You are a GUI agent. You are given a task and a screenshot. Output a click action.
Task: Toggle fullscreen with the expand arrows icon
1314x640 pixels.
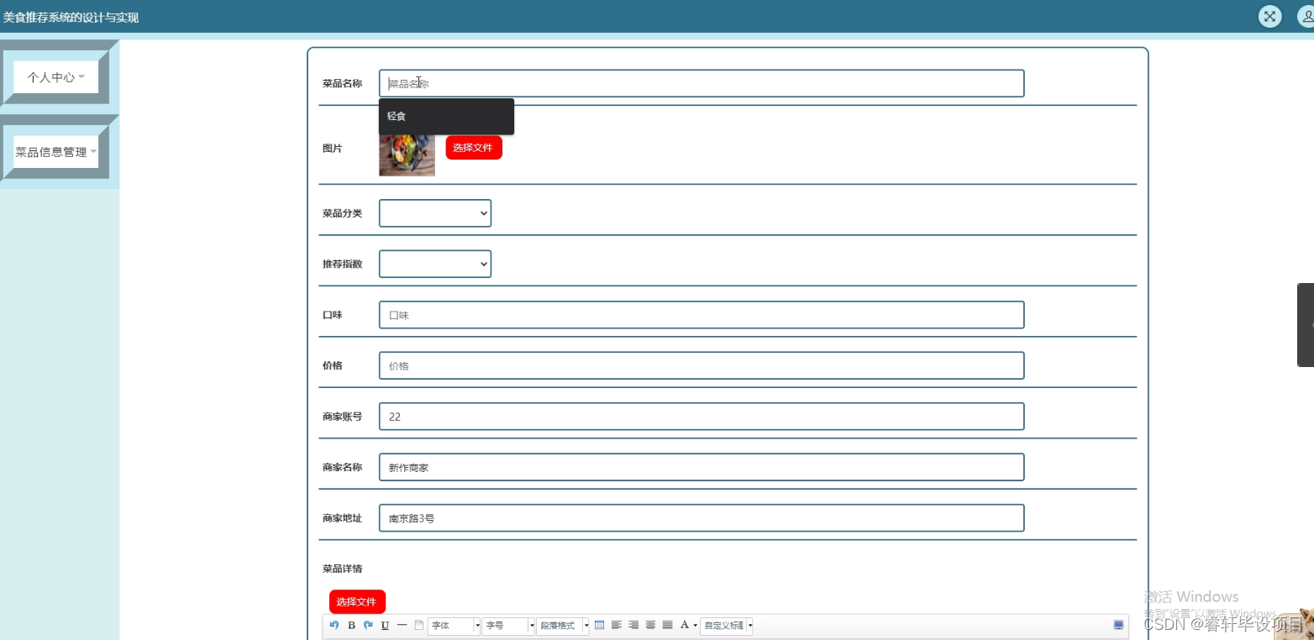point(1269,16)
